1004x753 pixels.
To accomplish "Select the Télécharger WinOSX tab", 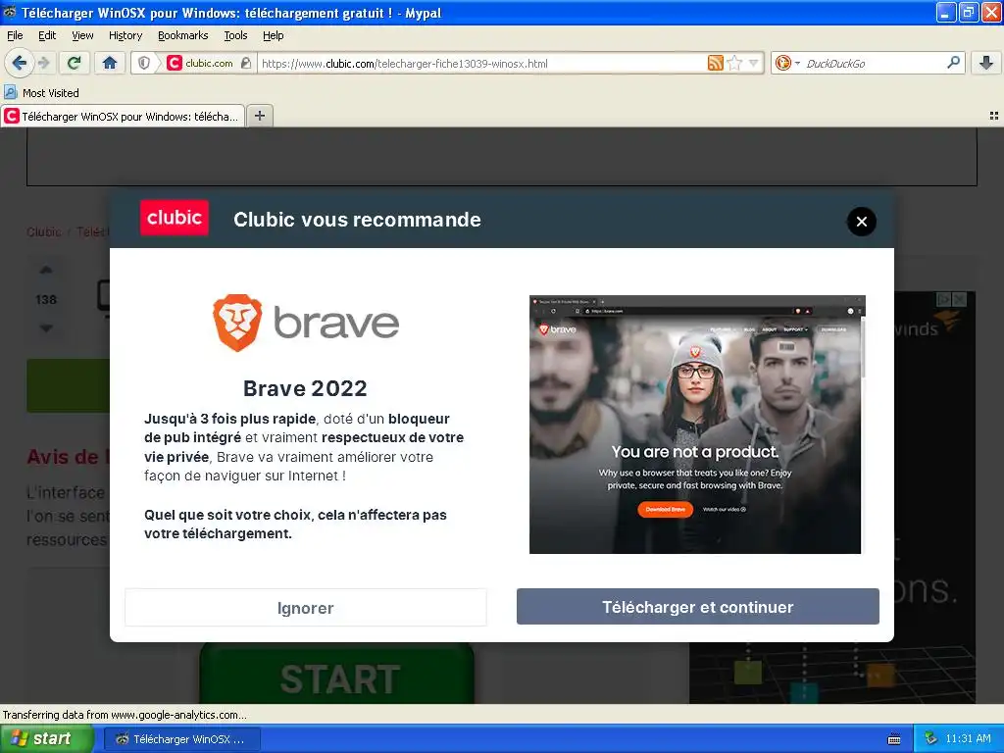I will (123, 116).
